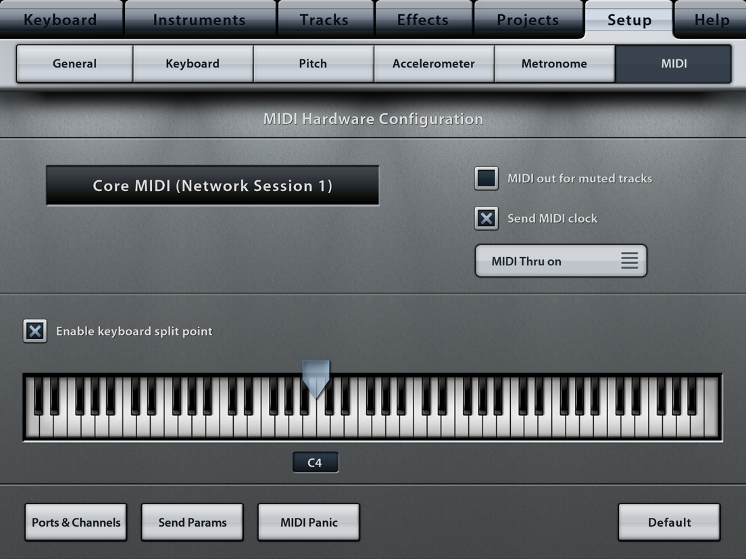Trigger MIDI Panic
This screenshot has height=559, width=746.
tap(309, 522)
